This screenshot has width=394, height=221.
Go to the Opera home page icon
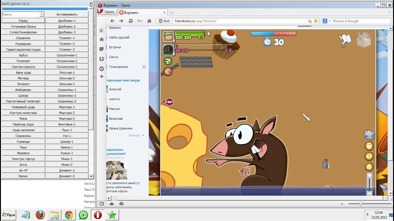(149, 21)
